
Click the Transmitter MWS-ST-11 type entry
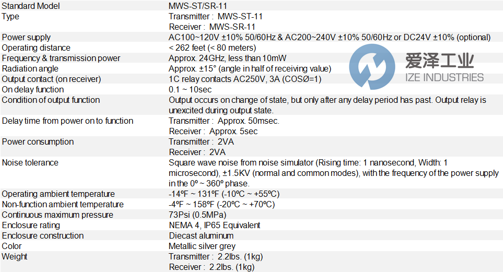tap(216, 16)
